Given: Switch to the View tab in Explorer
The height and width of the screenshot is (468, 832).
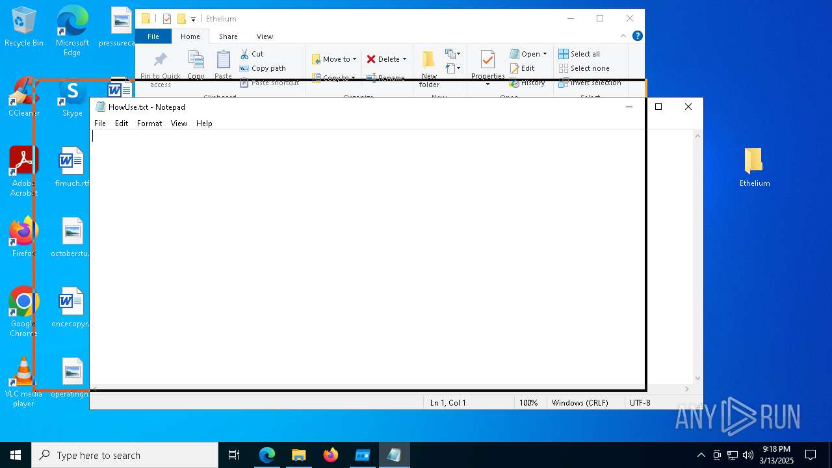Looking at the screenshot, I should tap(265, 36).
